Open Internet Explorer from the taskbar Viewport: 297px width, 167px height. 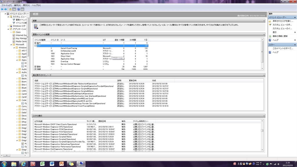coord(23,164)
